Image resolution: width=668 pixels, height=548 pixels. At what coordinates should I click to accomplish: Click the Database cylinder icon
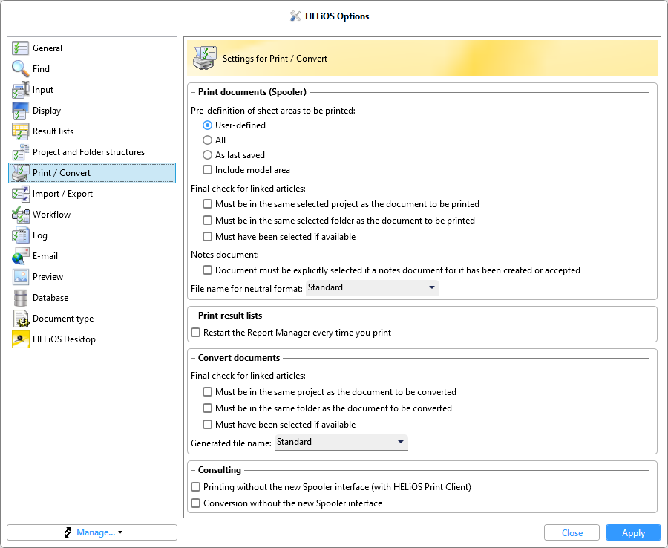pos(21,298)
